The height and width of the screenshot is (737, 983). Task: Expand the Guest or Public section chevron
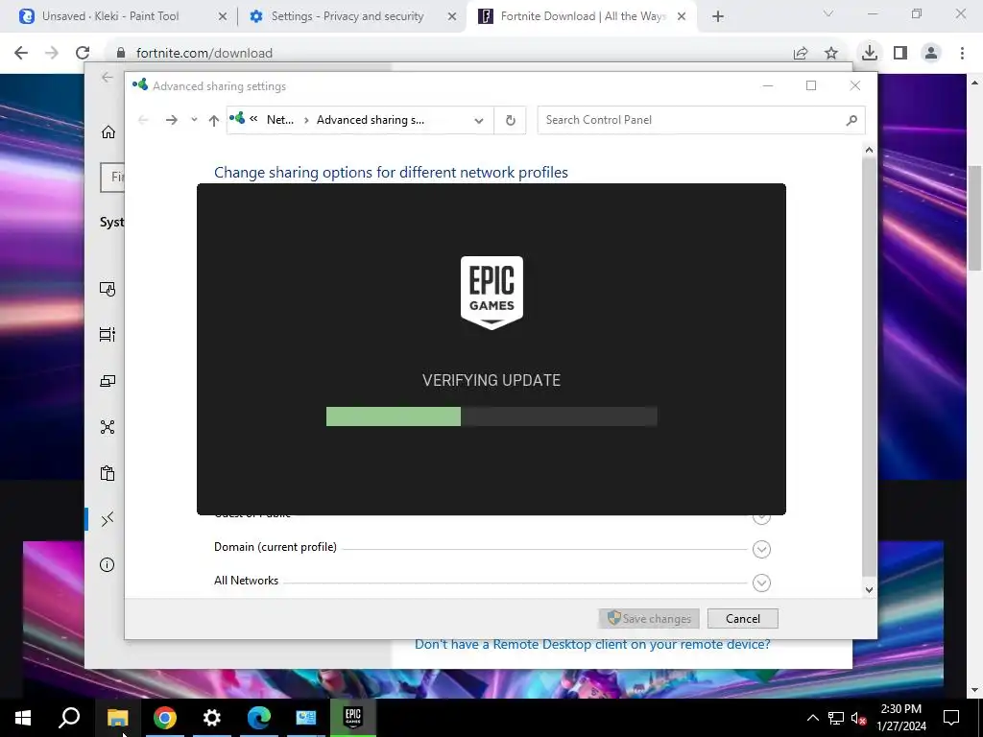(x=761, y=519)
